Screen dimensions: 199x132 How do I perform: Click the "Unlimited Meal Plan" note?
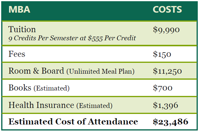pyautogui.click(x=100, y=72)
